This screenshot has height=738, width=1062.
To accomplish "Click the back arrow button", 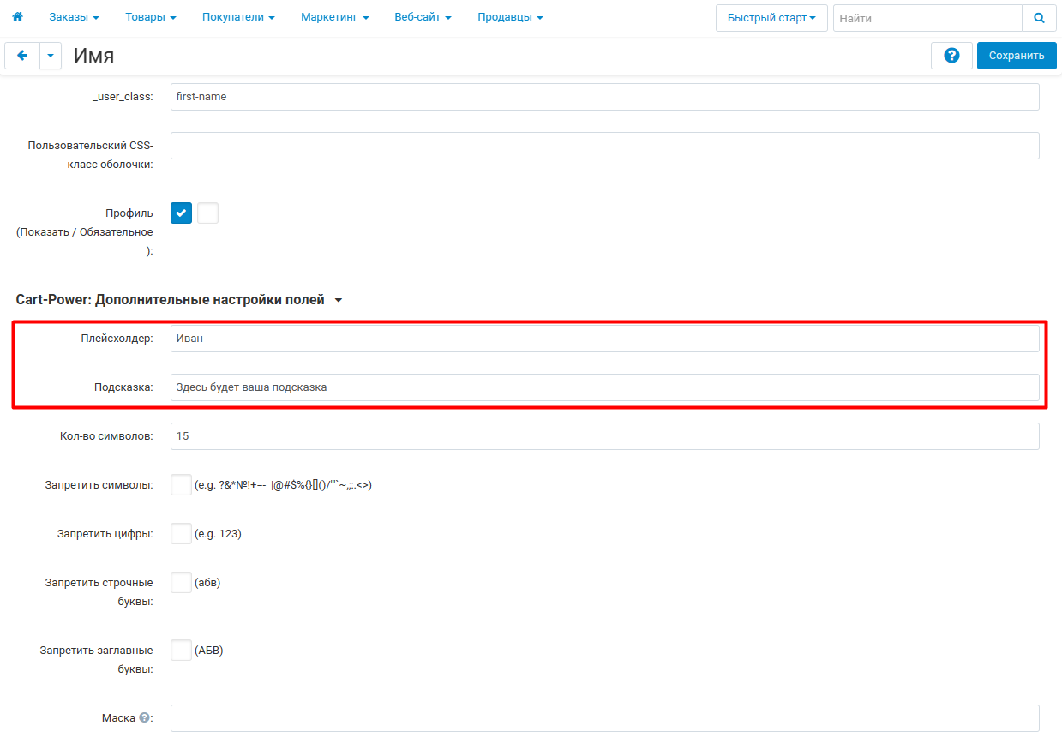I will coord(22,56).
